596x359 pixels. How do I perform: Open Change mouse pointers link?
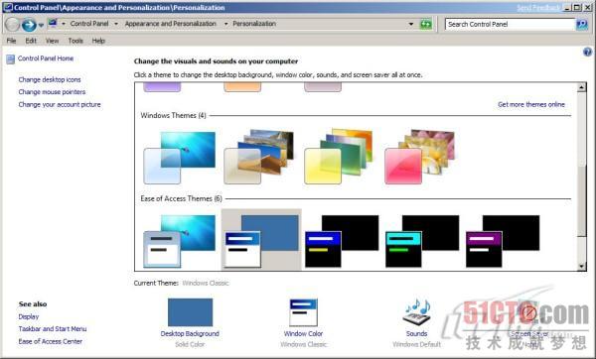(x=52, y=92)
